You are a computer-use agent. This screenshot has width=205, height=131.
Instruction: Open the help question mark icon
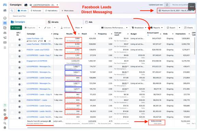point(5,105)
